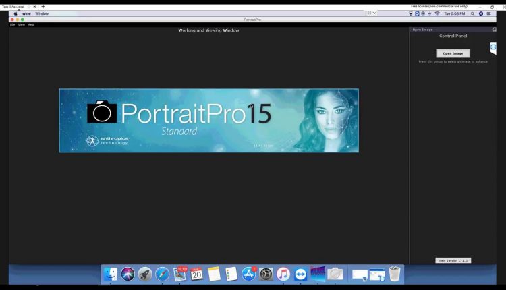Open the Wi-Fi status menu icon
This screenshot has width=506, height=290.
(437, 13)
